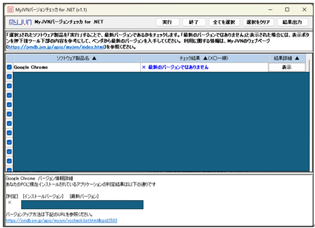Toggle the checkbox in the last fully visible row
315x228 pixels.
click(x=9, y=161)
